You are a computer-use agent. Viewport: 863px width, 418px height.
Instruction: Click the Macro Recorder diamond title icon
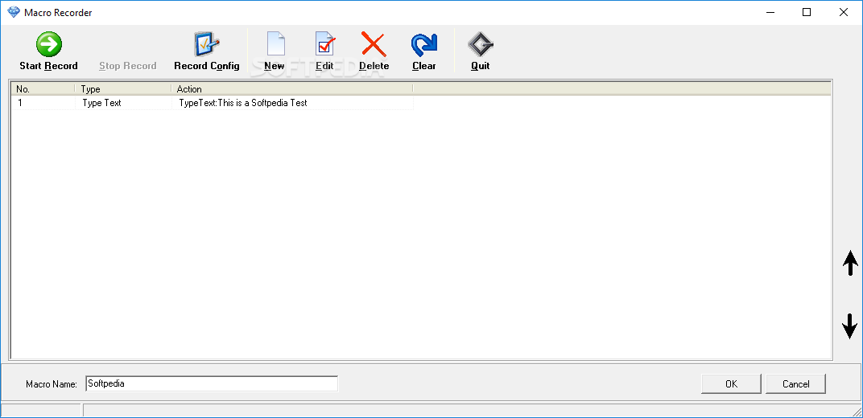[13, 12]
